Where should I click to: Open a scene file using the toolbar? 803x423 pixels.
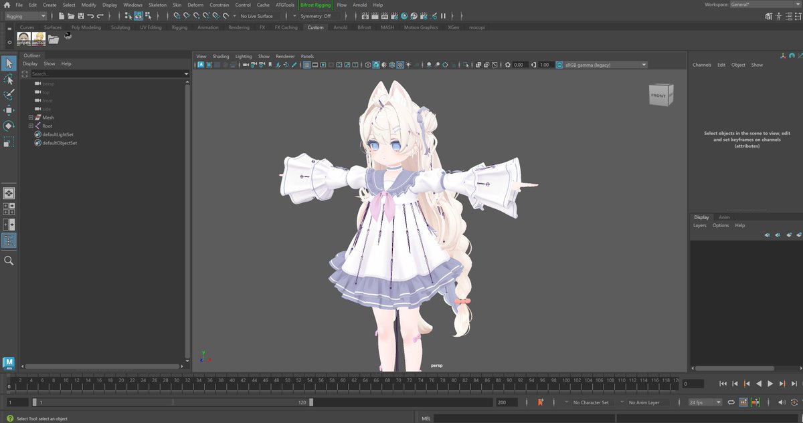(71, 16)
